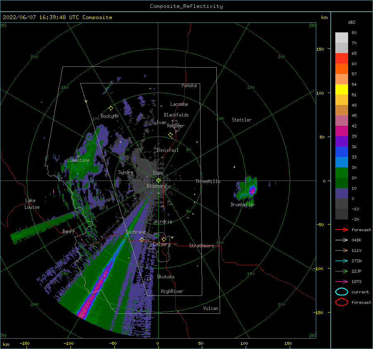Click the 18TS legend label
This screenshot has height=349, width=373.
356,281
